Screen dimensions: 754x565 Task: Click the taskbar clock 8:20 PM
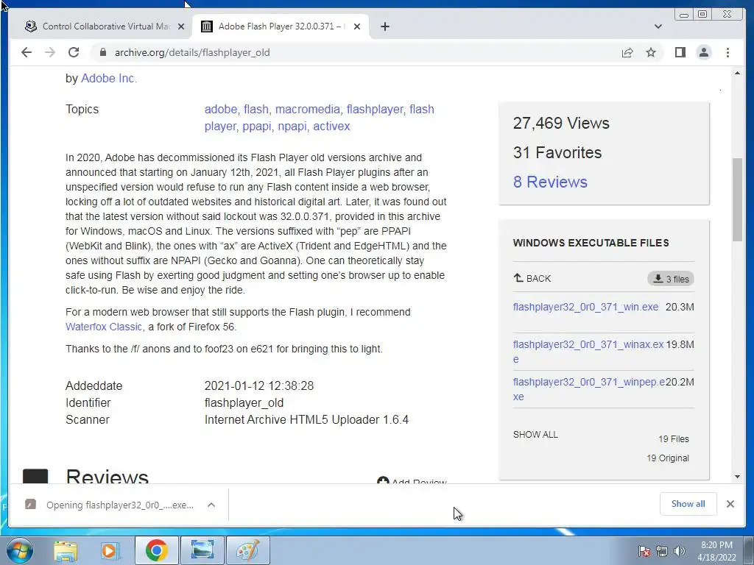tap(716, 551)
